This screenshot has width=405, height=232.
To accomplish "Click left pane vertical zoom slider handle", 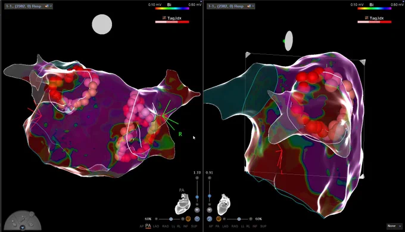I will click(x=197, y=197).
